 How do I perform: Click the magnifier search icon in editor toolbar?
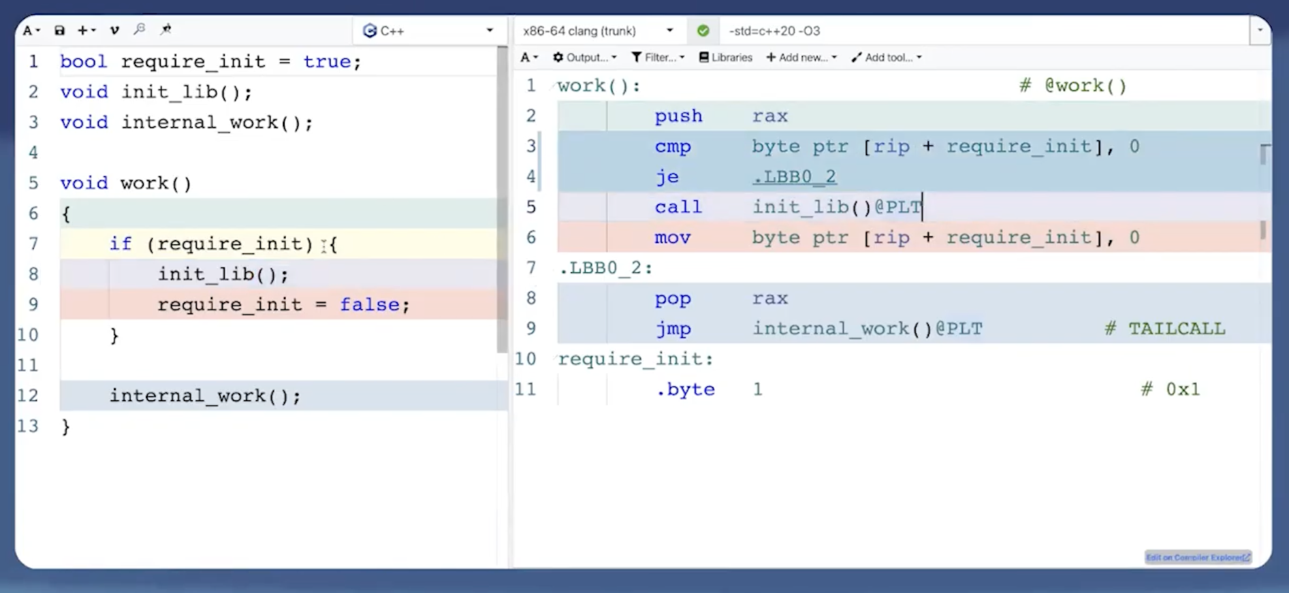tap(140, 29)
